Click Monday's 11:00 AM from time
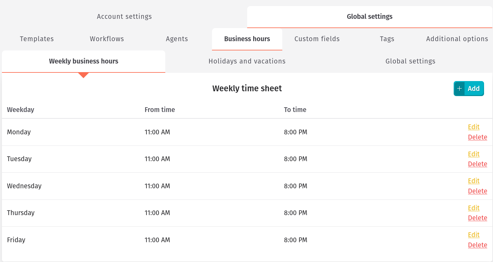 pyautogui.click(x=157, y=132)
